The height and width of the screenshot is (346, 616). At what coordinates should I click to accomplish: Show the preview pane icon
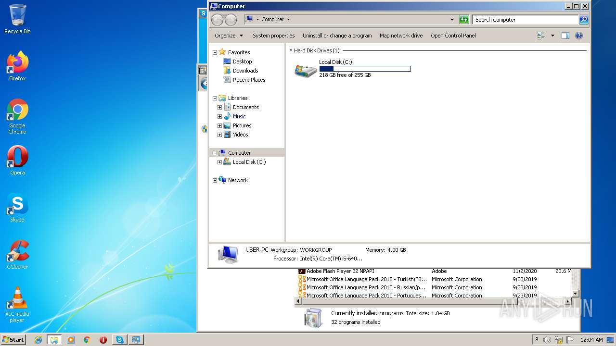[x=565, y=36]
